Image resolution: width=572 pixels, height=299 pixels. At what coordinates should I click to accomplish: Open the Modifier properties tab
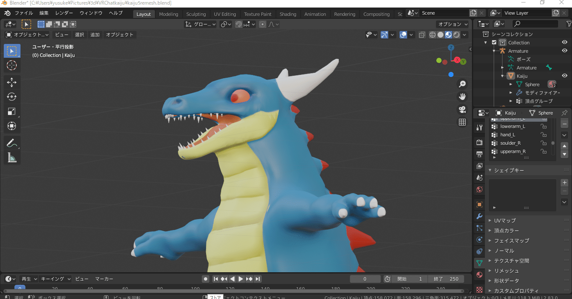tap(479, 216)
